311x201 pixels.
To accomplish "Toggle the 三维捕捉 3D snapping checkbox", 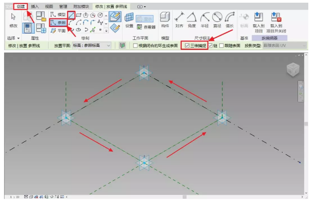I will click(x=187, y=46).
